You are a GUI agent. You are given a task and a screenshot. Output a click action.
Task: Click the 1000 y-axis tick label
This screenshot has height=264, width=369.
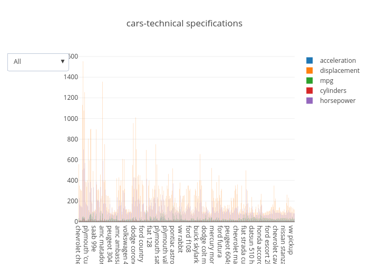pos(71,119)
